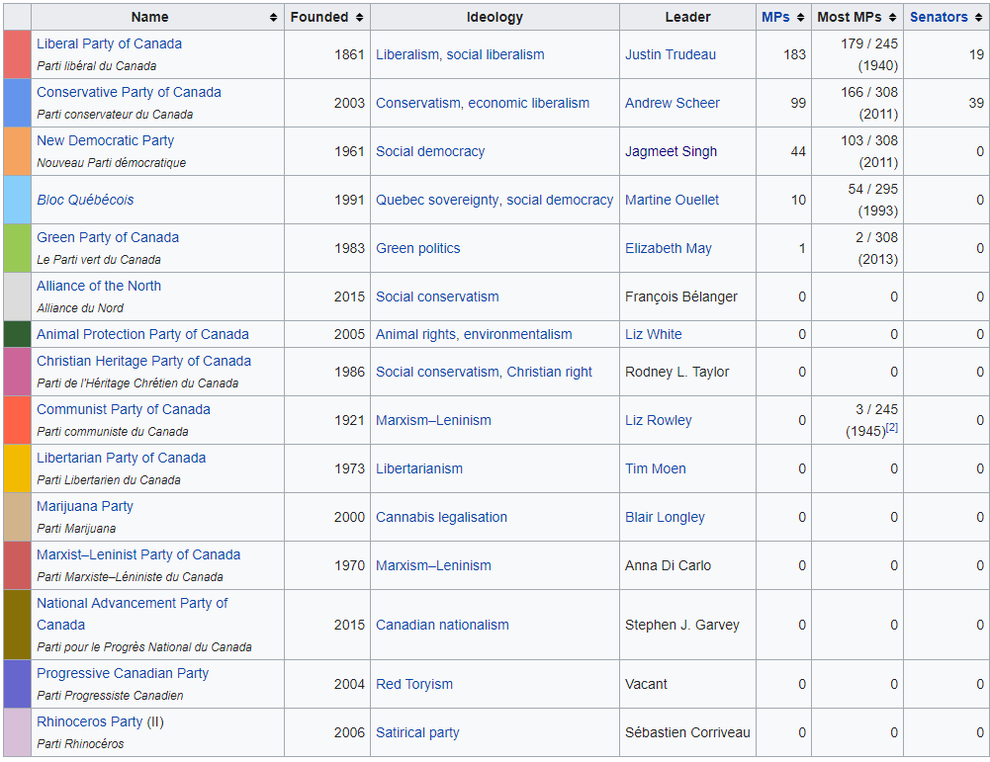Open Elizabeth May leader link

coord(669,248)
